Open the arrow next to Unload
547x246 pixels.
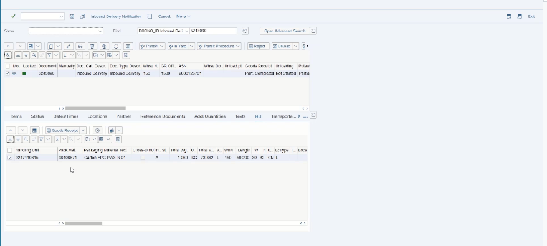coord(296,46)
